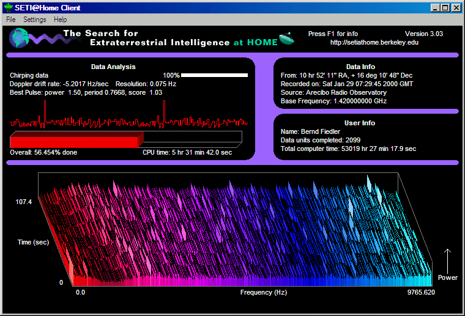Click the 'Data Info' heading

[360, 67]
